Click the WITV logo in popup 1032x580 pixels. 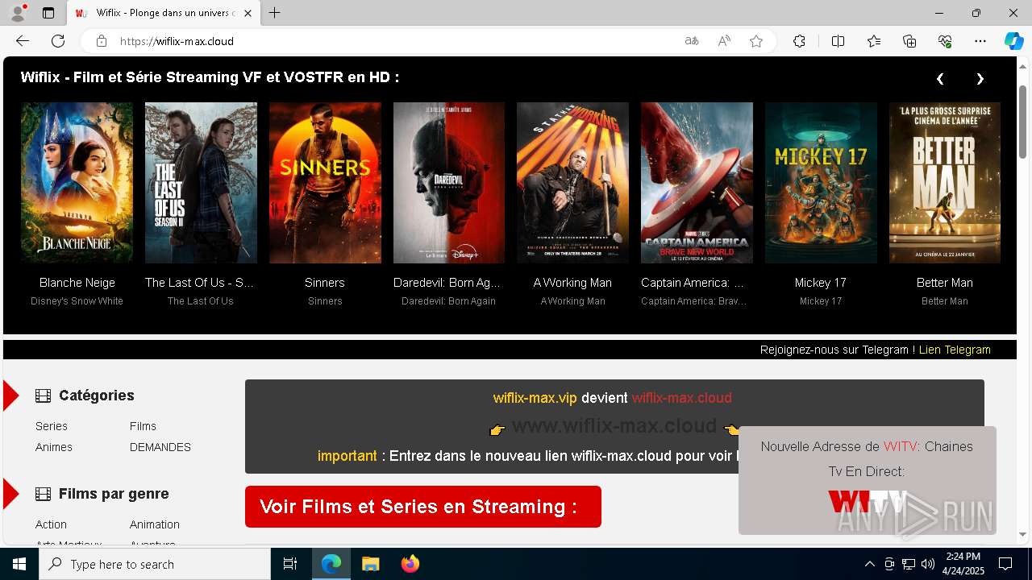[x=868, y=502]
